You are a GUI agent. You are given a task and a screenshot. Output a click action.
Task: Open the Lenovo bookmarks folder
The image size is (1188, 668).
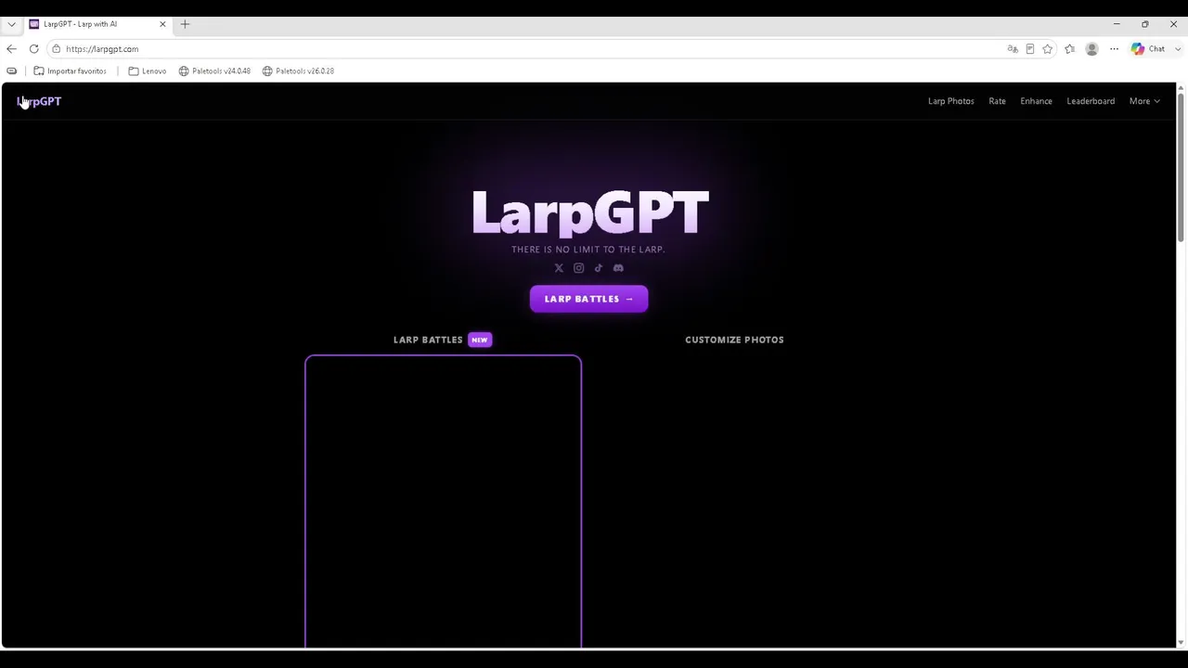pyautogui.click(x=148, y=71)
